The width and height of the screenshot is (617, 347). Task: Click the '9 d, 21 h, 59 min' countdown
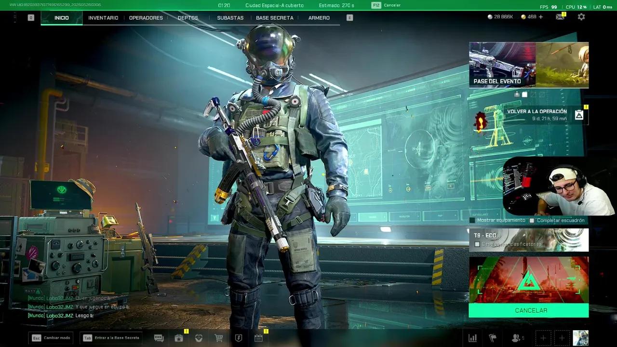[x=550, y=119]
